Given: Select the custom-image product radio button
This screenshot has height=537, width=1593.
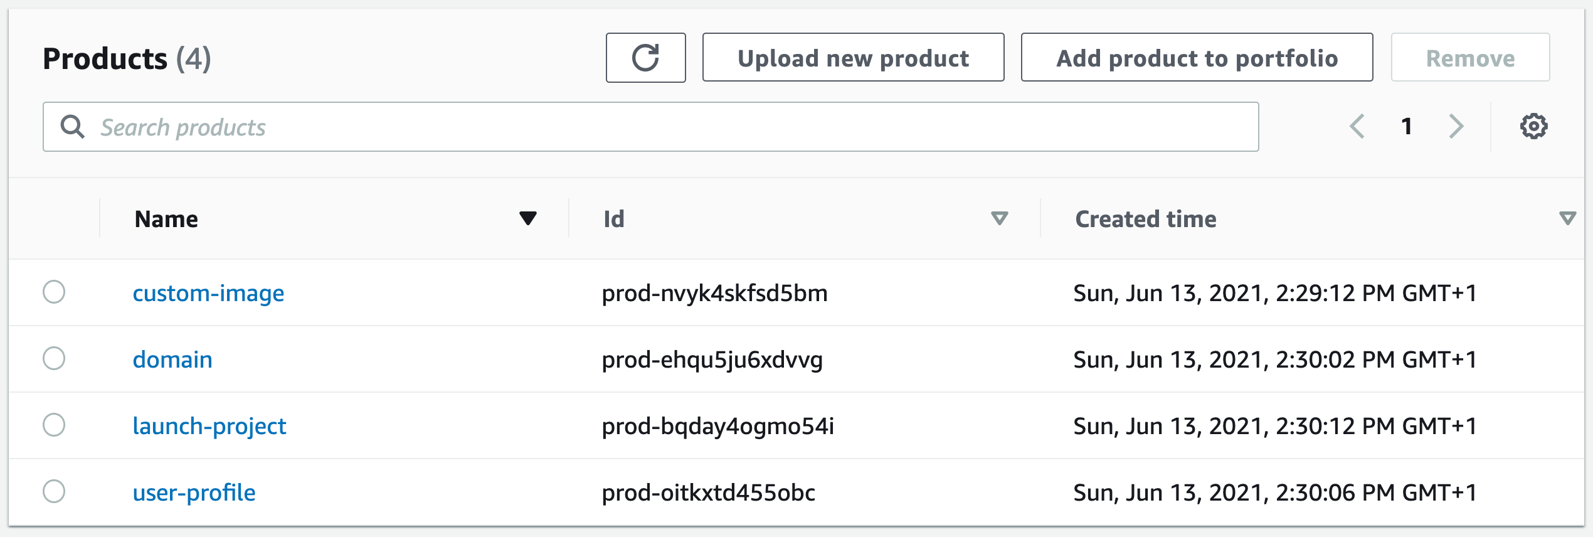Looking at the screenshot, I should [x=54, y=292].
